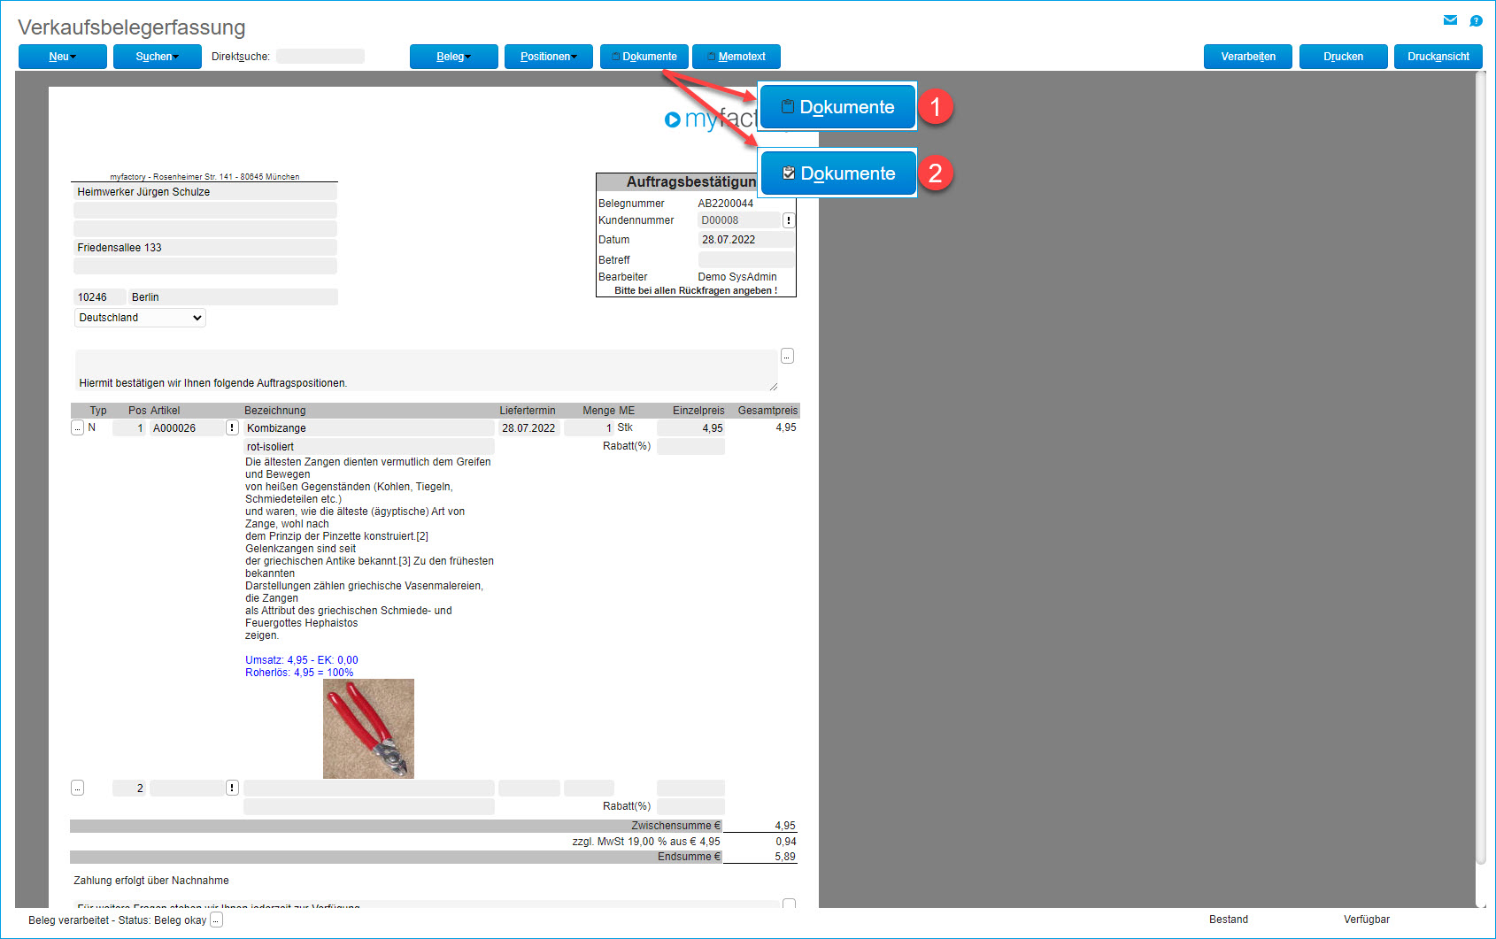Screen dimensions: 1496x939
Task: Click the Drucken button
Action: tap(1344, 57)
